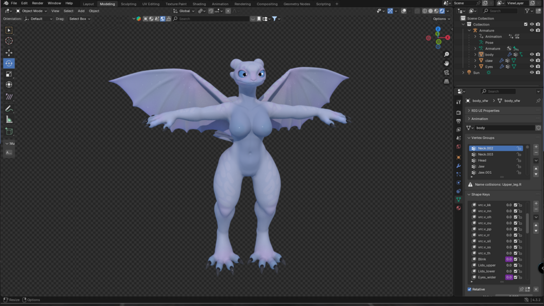
Task: Open the Global transform orientation dropdown
Action: (184, 11)
